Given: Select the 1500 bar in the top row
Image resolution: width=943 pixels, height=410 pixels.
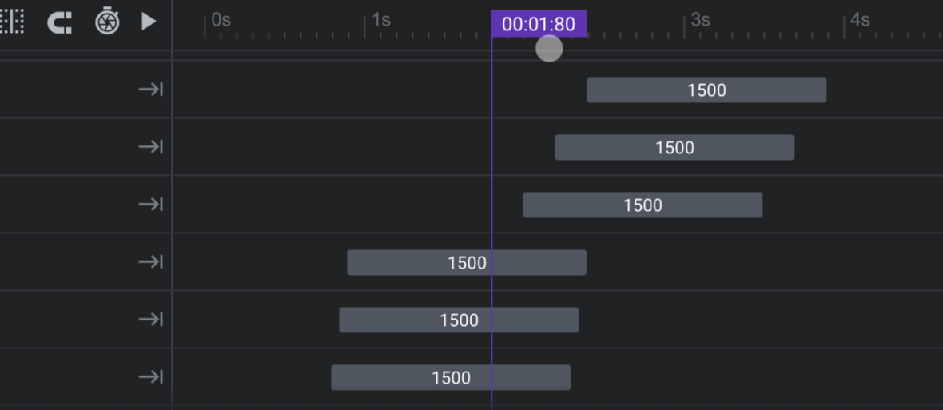Looking at the screenshot, I should click(706, 90).
